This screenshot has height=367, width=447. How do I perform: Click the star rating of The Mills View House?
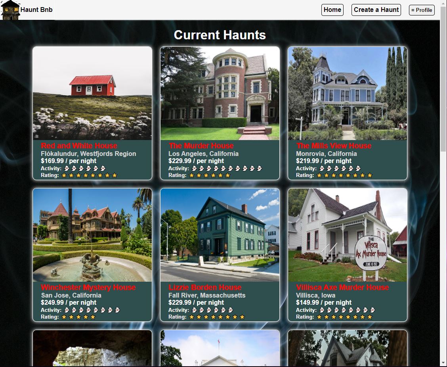click(x=344, y=175)
